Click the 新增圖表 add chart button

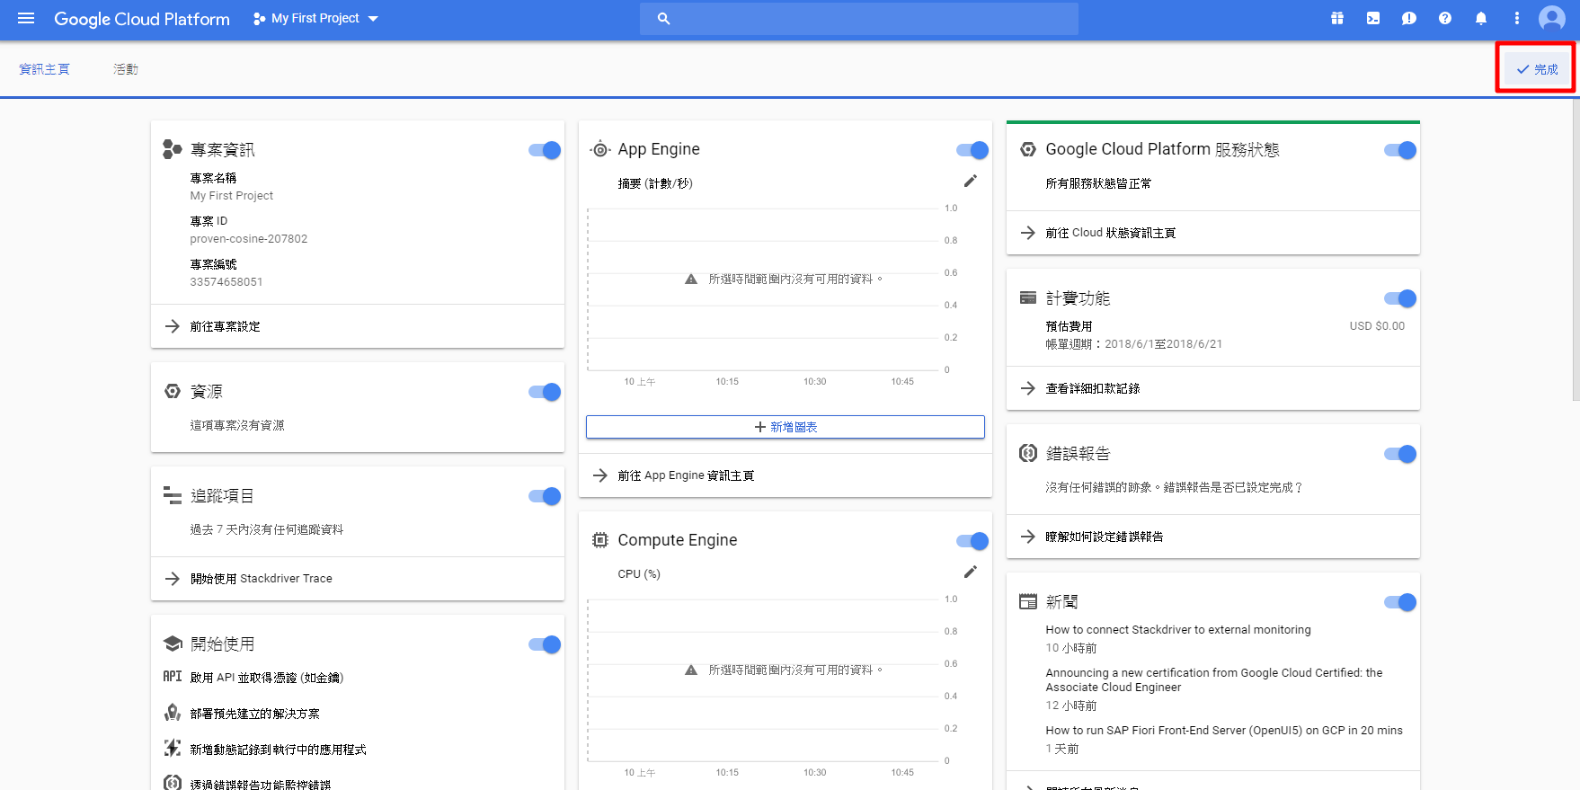pyautogui.click(x=786, y=427)
